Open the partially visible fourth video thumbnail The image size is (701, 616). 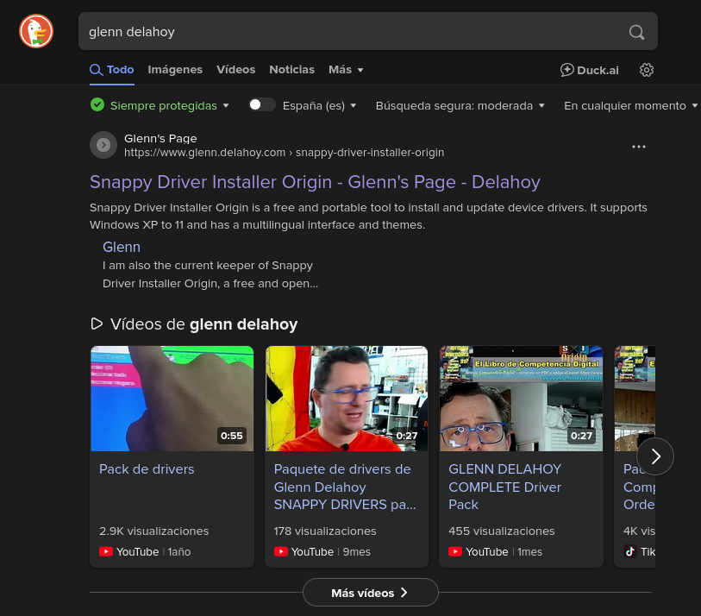pos(635,398)
